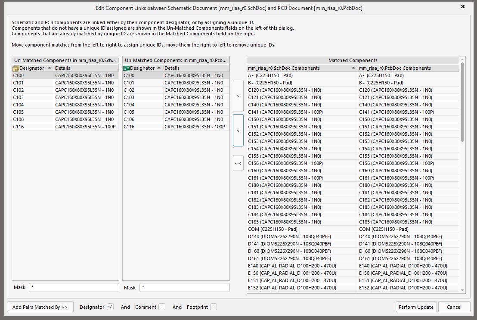This screenshot has height=320, width=477.
Task: Select matched E140 470U row in SchDoc column
Action: pyautogui.click(x=302, y=265)
